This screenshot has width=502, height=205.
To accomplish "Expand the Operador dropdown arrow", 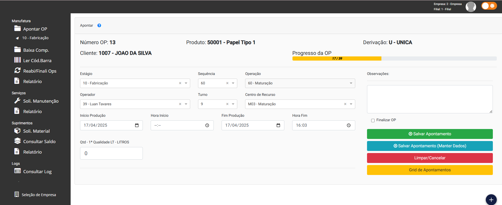I will [x=186, y=104].
